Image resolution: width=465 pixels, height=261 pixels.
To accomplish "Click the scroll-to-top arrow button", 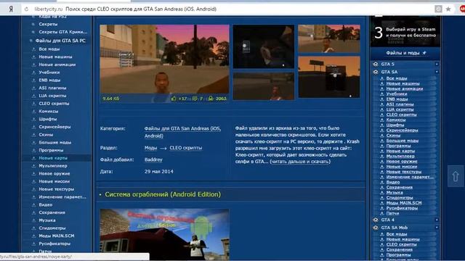I will (456, 176).
